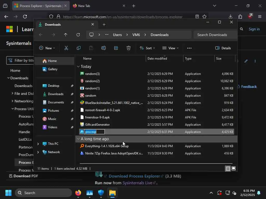The height and width of the screenshot is (199, 266).
Task: Click VM6 in the address breadcrumb
Action: coord(136,35)
